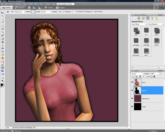The width and height of the screenshot is (165, 132).
Task: Create a new layer in Layers palette
Action: click(x=133, y=76)
